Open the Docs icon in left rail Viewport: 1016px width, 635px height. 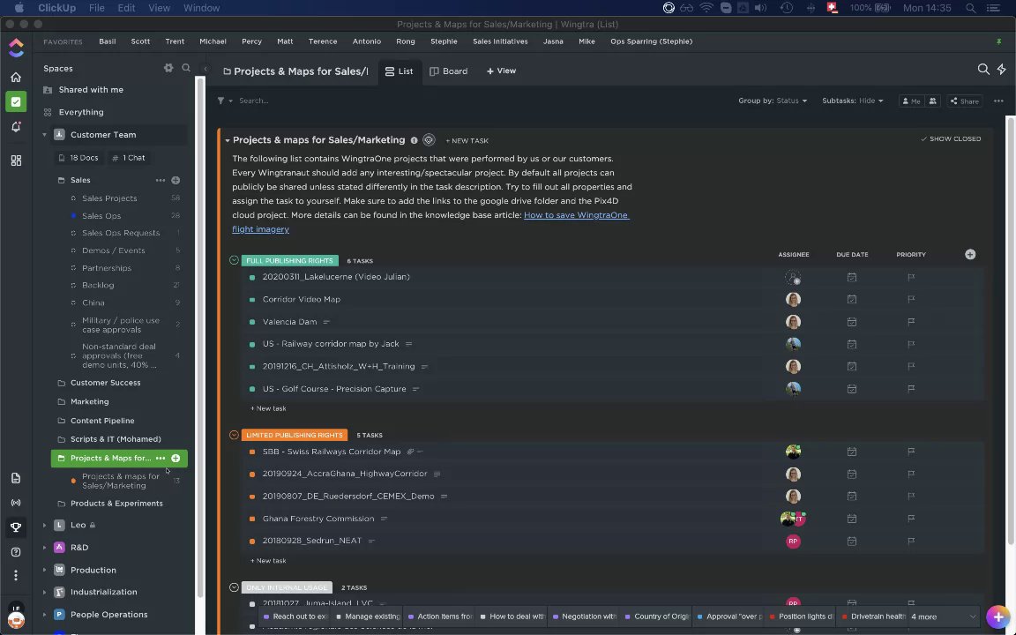click(x=16, y=478)
